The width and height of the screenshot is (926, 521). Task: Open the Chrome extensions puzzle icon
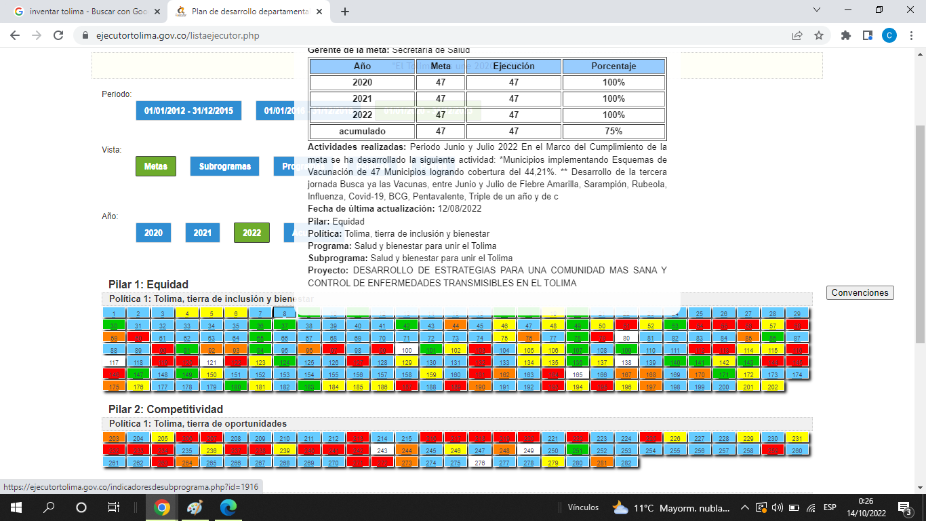point(845,36)
